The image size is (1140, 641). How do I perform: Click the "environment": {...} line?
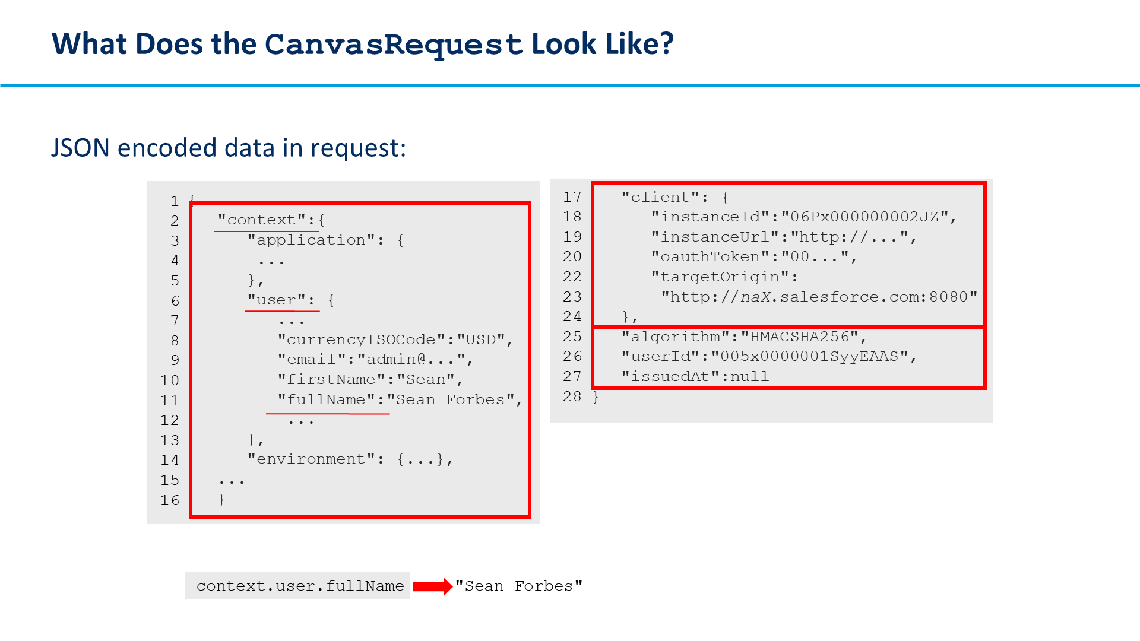(x=350, y=459)
